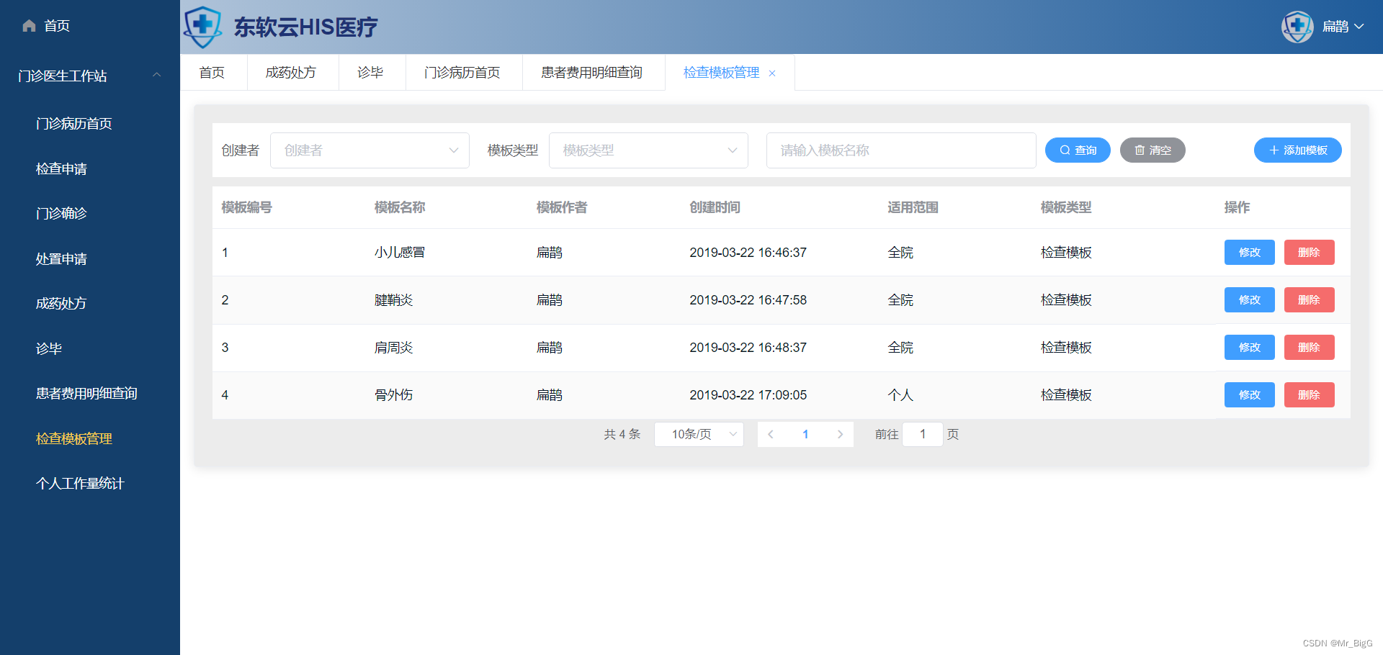Click the 添加模板 button

coord(1298,150)
